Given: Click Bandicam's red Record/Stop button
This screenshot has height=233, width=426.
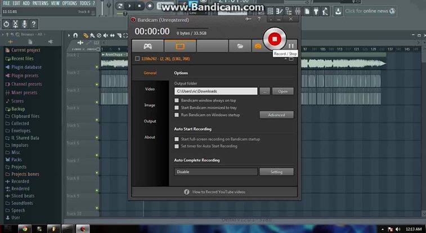Looking at the screenshot, I should point(275,39).
